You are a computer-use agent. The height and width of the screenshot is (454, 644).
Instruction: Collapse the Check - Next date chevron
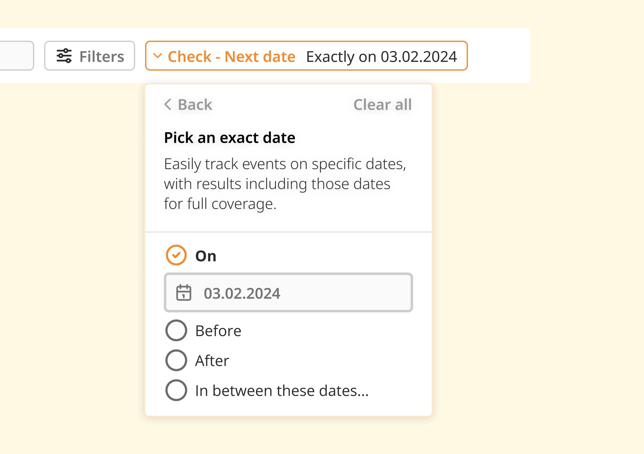[x=158, y=55]
